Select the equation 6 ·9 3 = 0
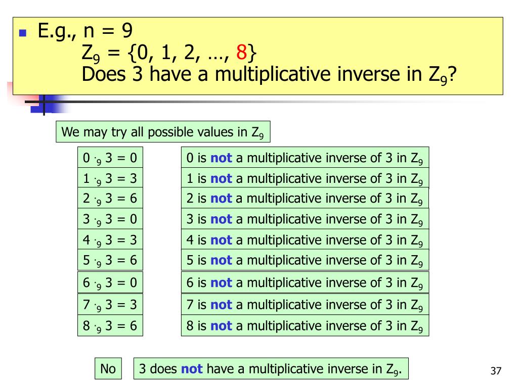 110,282
